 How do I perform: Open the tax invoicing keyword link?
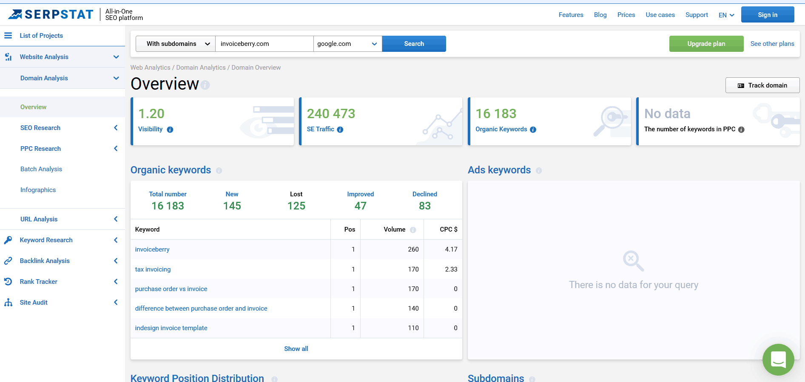(x=153, y=269)
